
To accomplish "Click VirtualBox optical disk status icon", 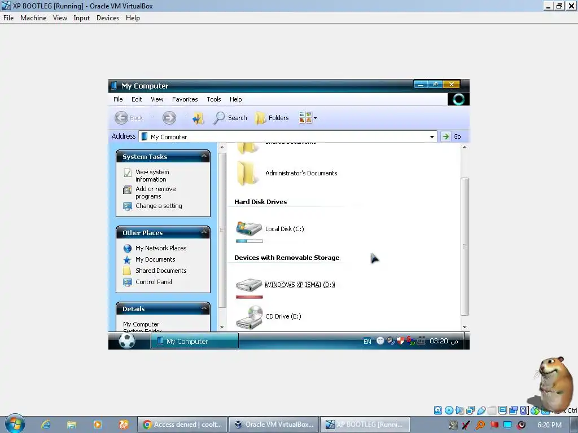I will [x=449, y=410].
